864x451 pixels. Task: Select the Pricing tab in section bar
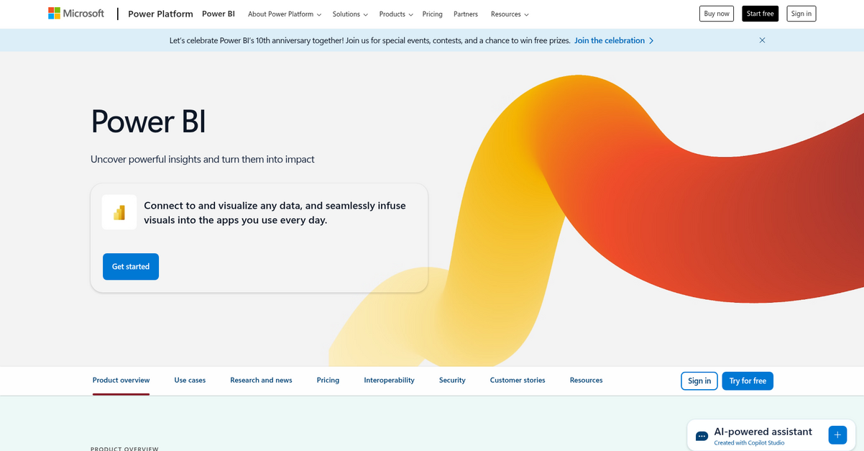(328, 380)
